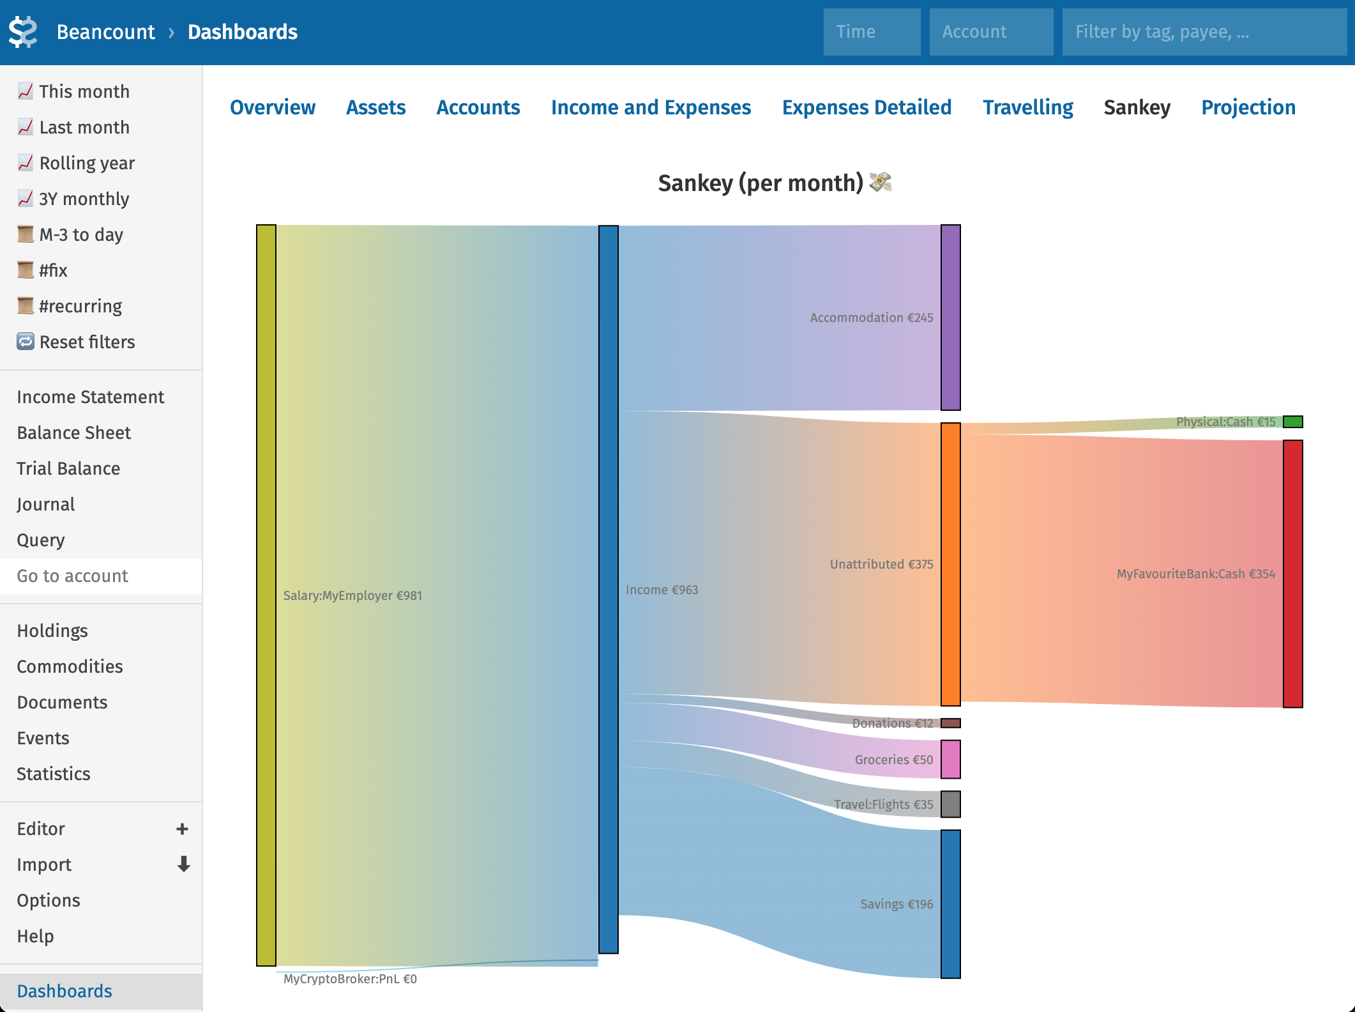
Task: Open the Expenses Detailed tab
Action: 867,107
